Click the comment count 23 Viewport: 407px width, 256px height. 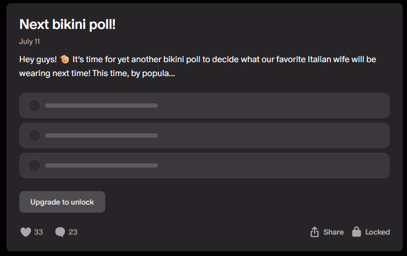pyautogui.click(x=74, y=232)
